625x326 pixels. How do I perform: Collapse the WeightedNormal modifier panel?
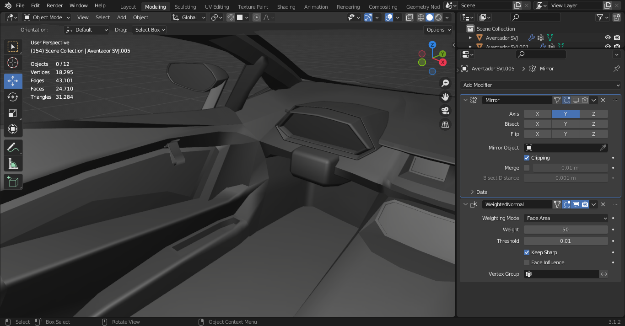click(466, 204)
